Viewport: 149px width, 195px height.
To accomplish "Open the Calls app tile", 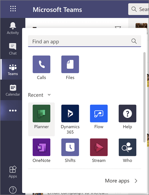I will (42, 67).
